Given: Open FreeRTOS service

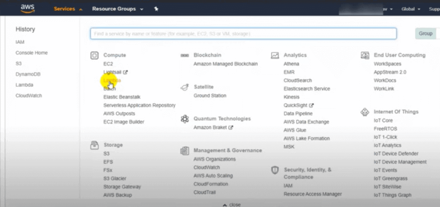Looking at the screenshot, I should pyautogui.click(x=385, y=129).
